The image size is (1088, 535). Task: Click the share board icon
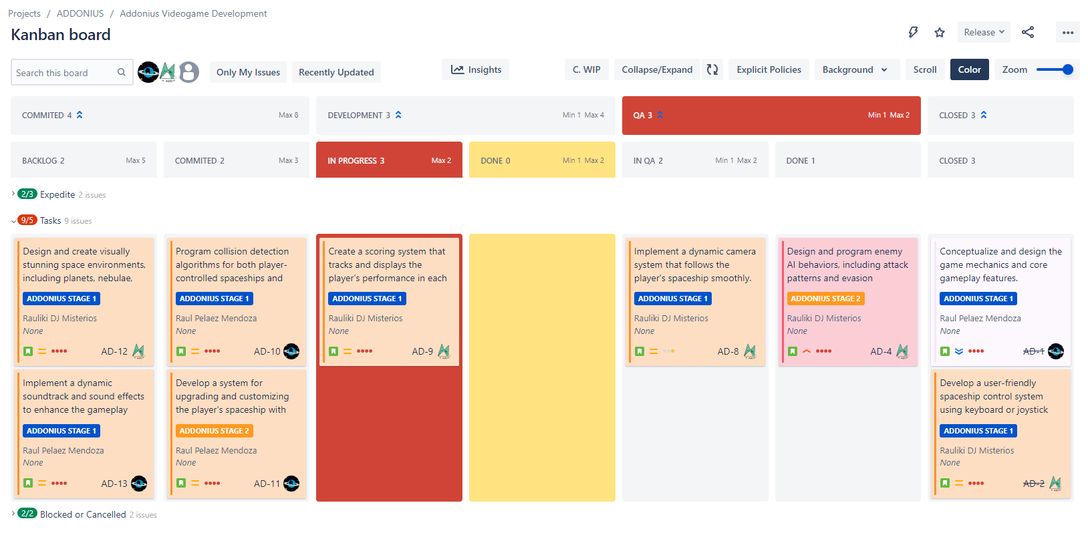point(1028,32)
